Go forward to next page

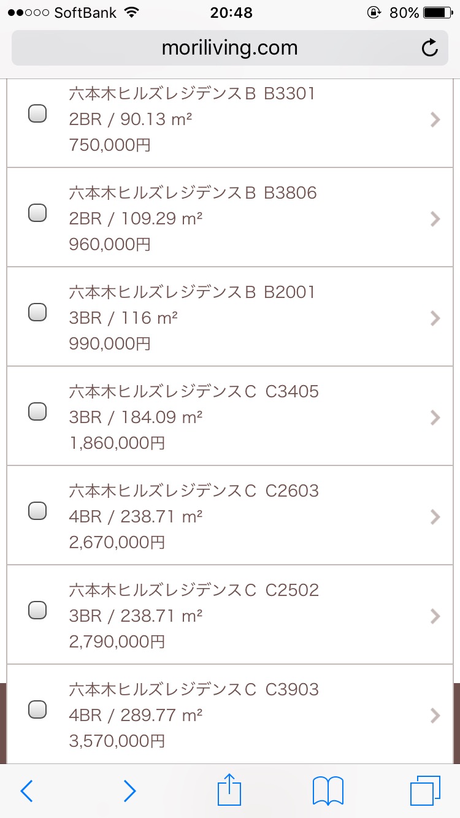(129, 791)
